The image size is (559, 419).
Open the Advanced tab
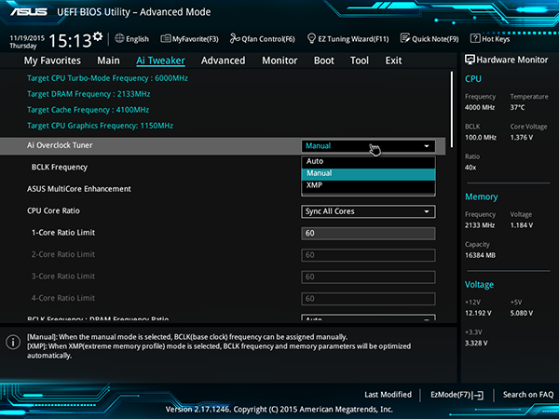pyautogui.click(x=224, y=61)
